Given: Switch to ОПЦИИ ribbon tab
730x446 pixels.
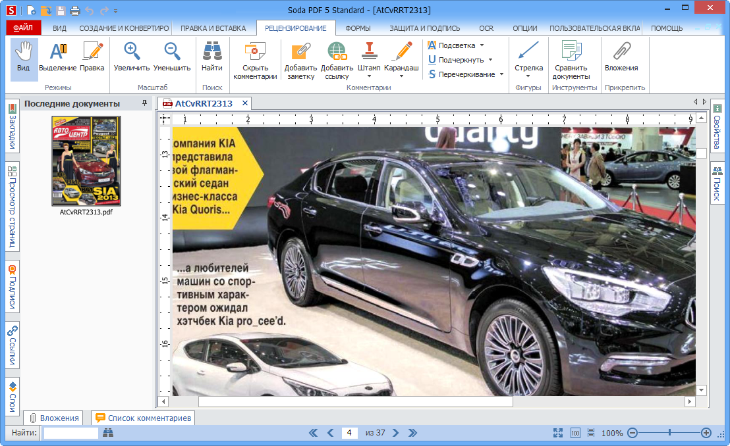Looking at the screenshot, I should pyautogui.click(x=524, y=28).
